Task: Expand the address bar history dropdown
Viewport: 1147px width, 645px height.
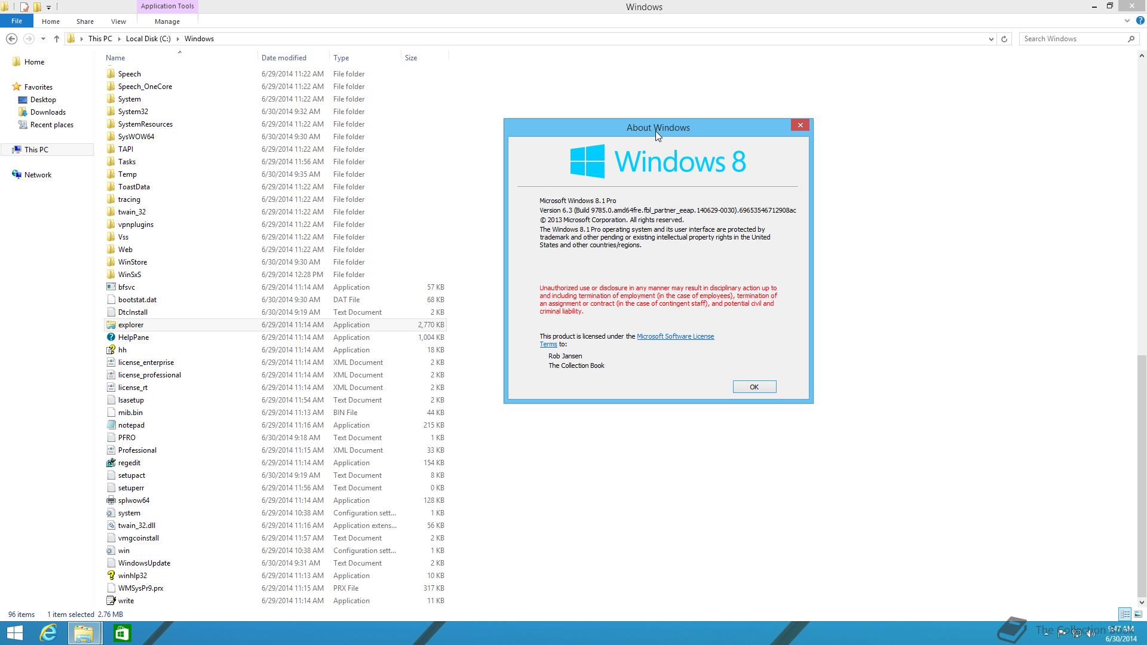Action: [991, 39]
